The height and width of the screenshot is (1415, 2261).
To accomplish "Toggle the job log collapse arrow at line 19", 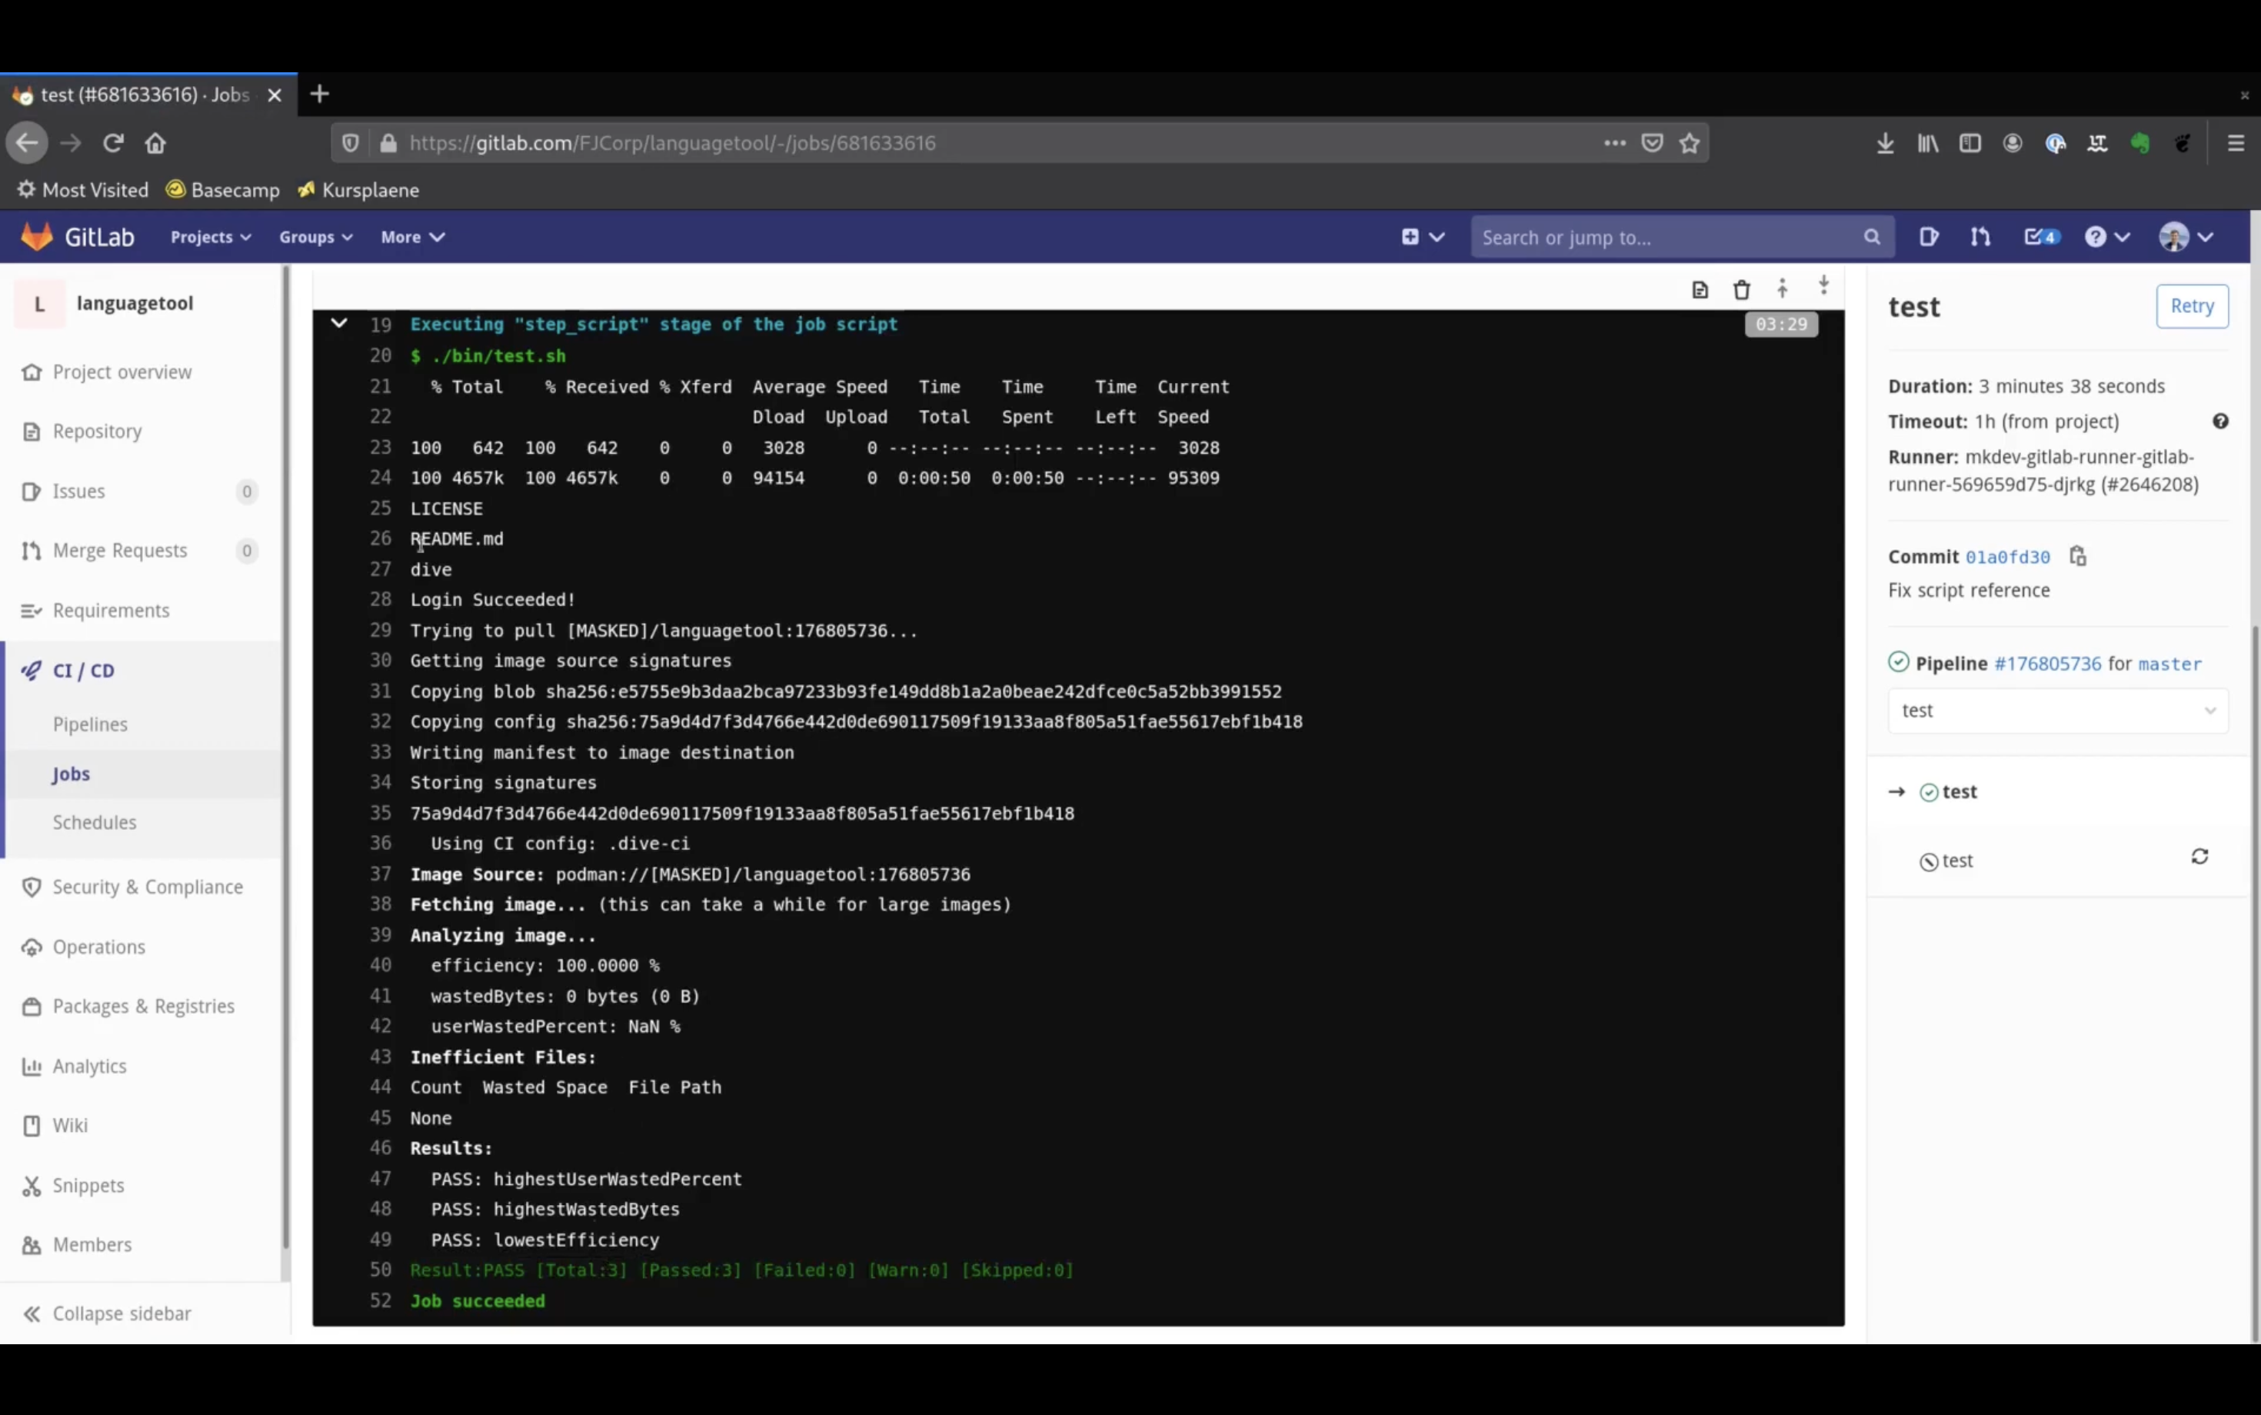I will (339, 323).
